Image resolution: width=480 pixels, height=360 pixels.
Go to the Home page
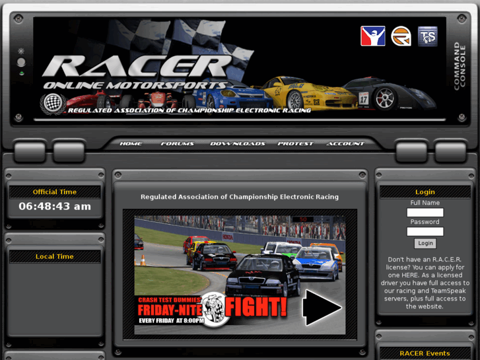131,143
